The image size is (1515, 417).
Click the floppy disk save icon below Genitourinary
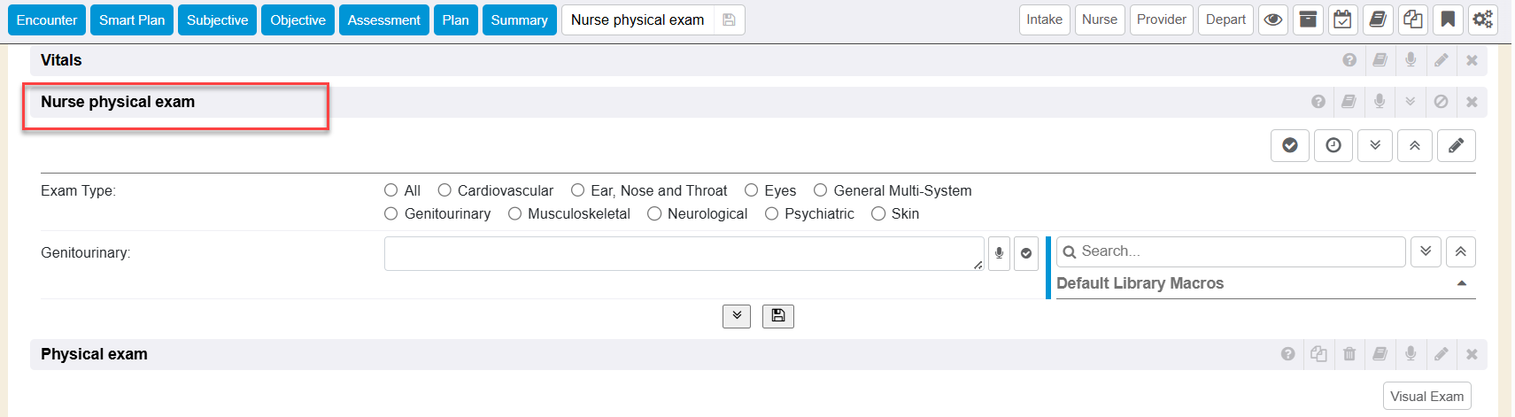pyautogui.click(x=777, y=316)
